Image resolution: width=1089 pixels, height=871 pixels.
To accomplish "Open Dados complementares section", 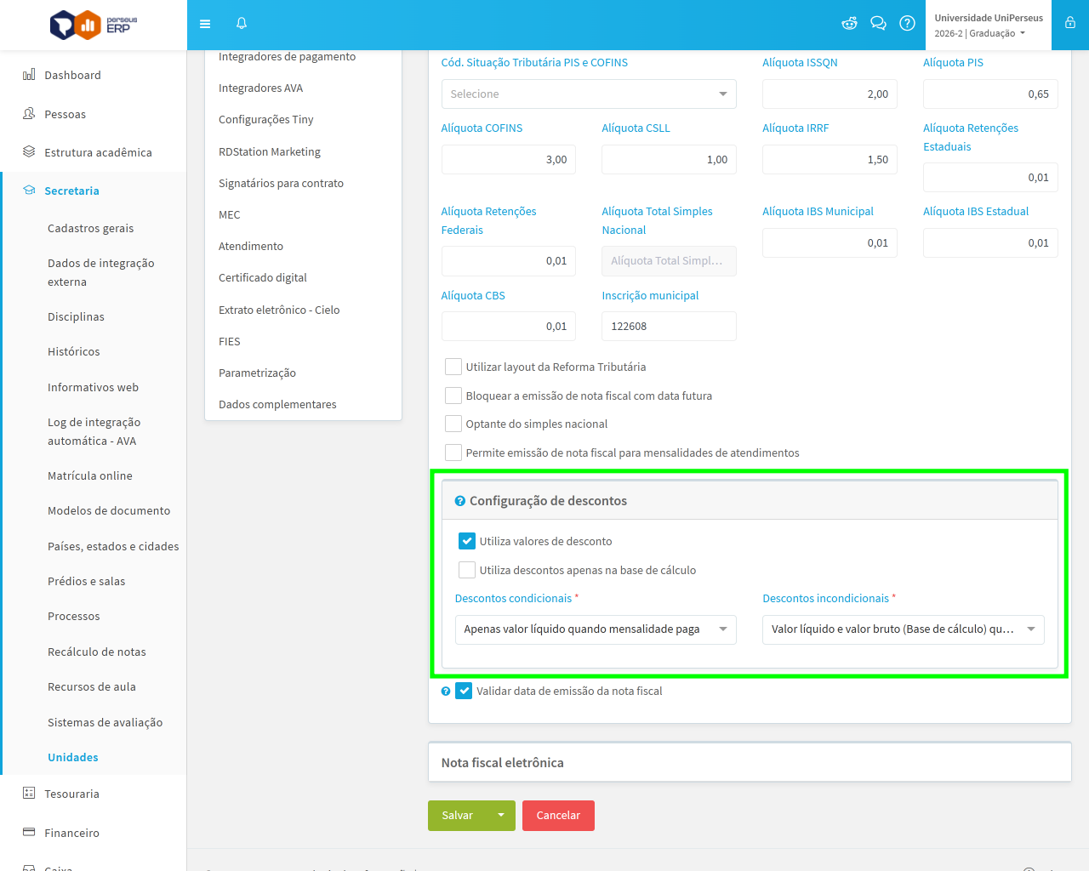I will pos(277,404).
